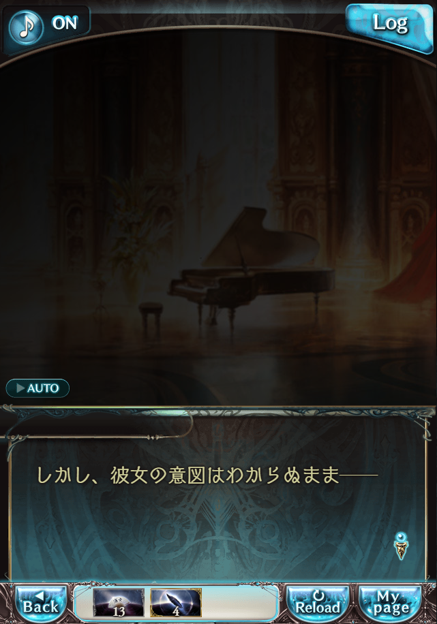Enable AUTO story playback
Image resolution: width=437 pixels, height=624 pixels.
click(37, 388)
